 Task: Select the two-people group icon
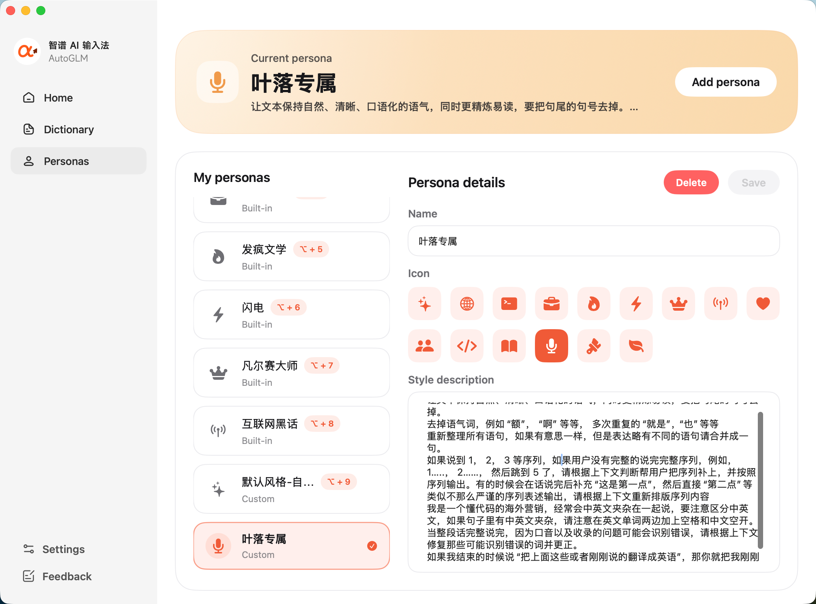(424, 346)
